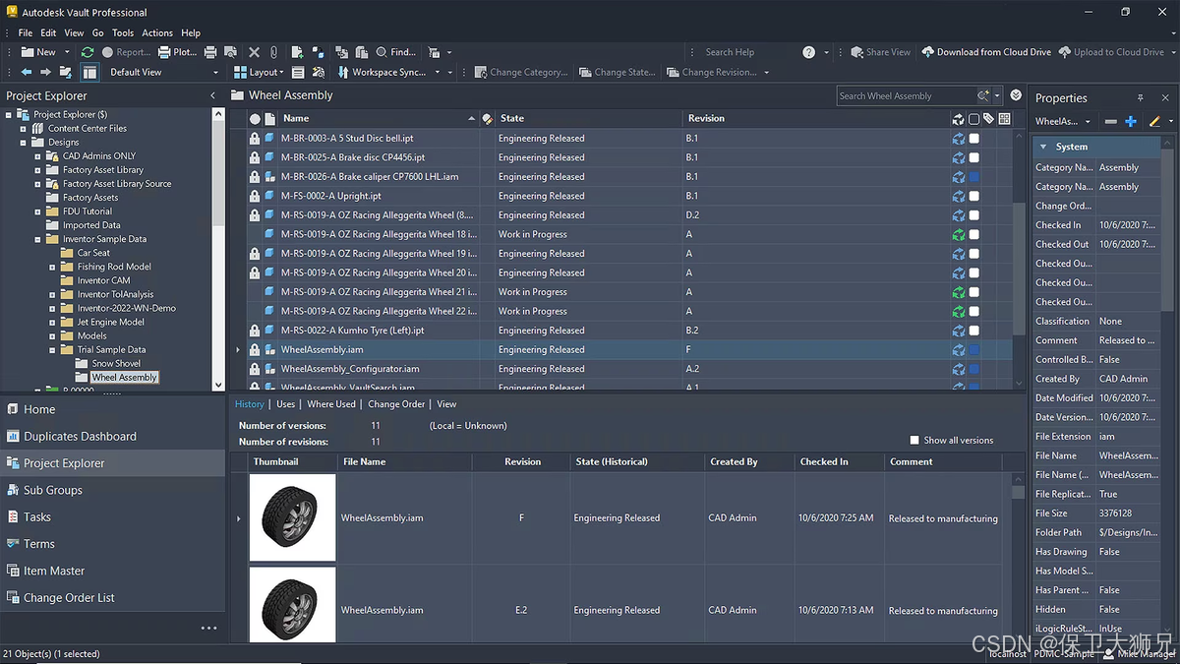Click Change State button
Image resolution: width=1180 pixels, height=664 pixels.
click(x=617, y=72)
